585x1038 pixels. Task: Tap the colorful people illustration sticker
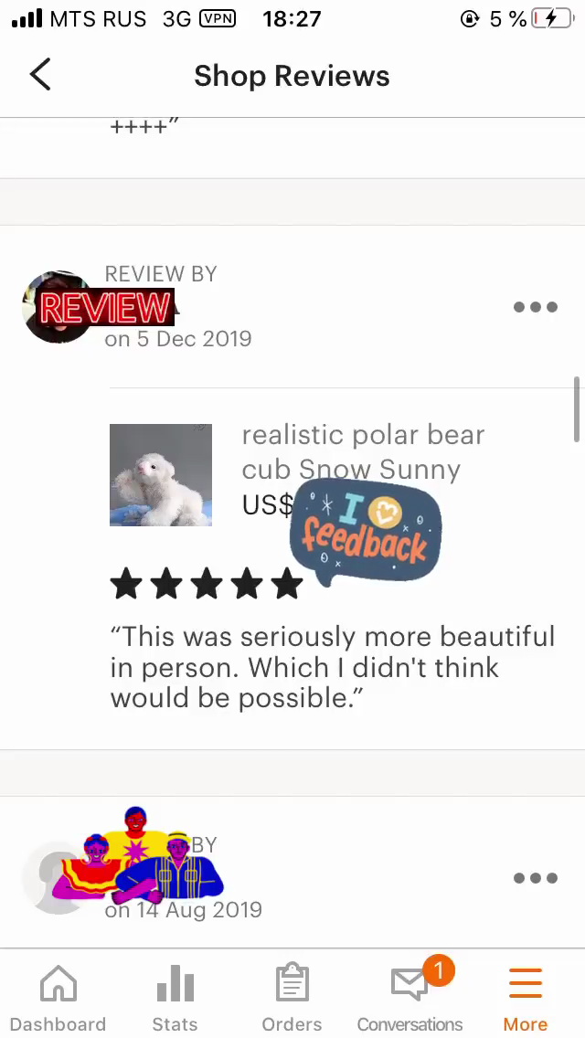138,855
